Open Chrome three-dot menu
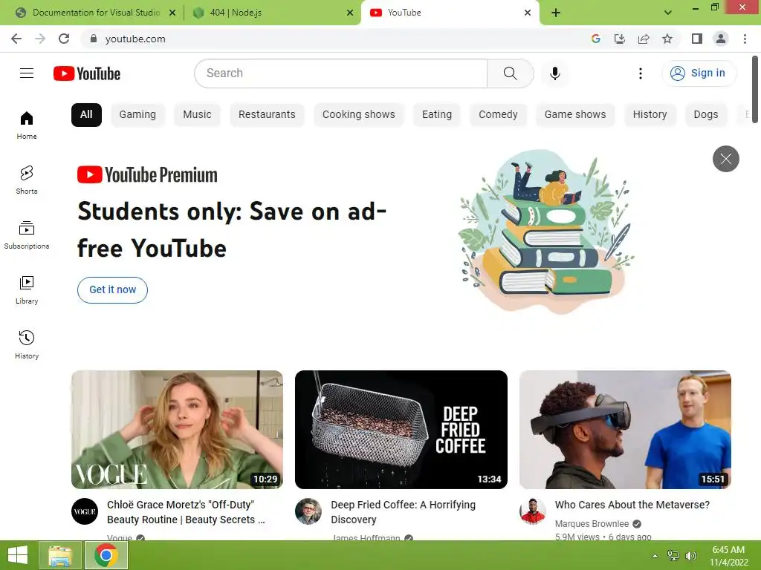The height and width of the screenshot is (570, 761). [x=745, y=39]
